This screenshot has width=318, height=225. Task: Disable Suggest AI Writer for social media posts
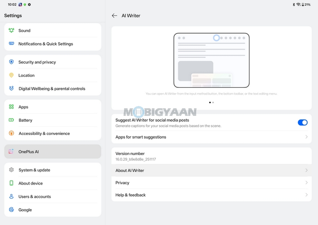(302, 123)
